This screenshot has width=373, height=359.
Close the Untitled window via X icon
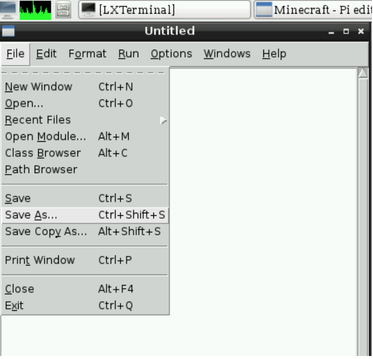[361, 31]
